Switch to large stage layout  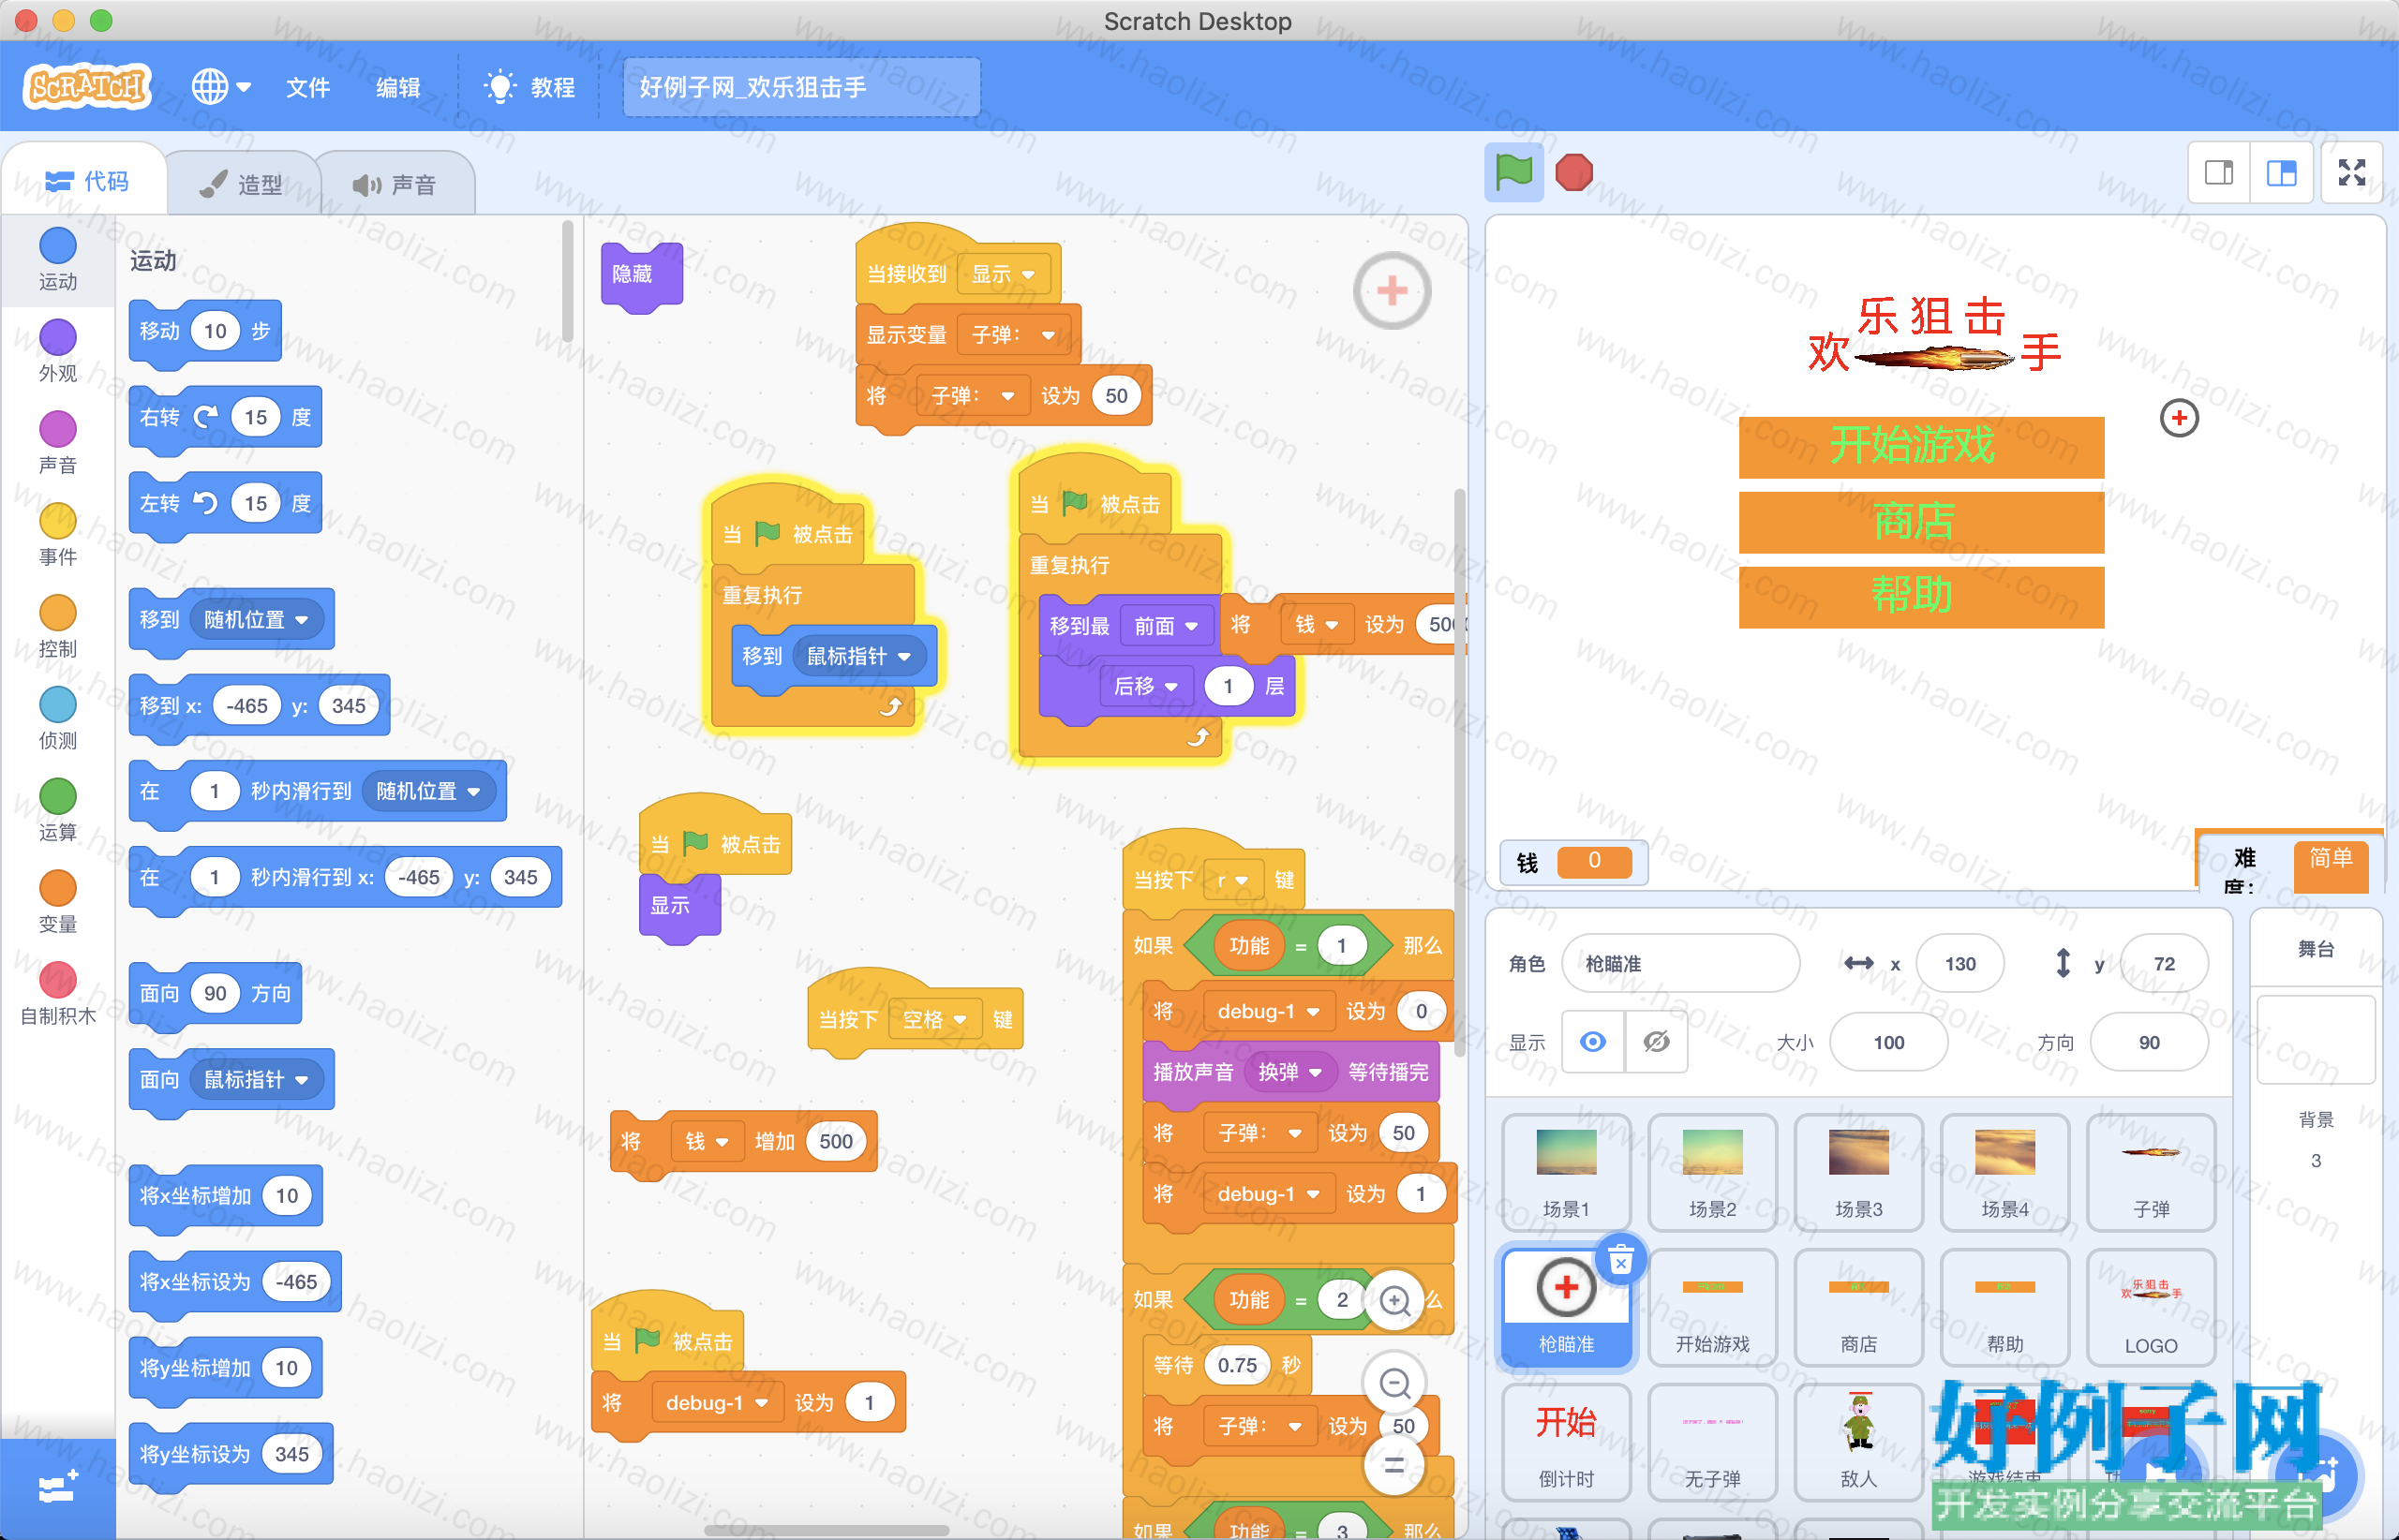tap(2281, 173)
